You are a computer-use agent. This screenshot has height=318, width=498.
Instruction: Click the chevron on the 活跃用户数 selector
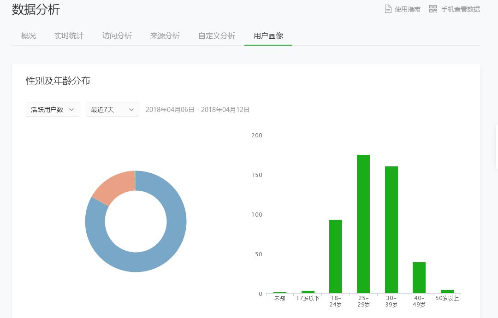tap(71, 109)
